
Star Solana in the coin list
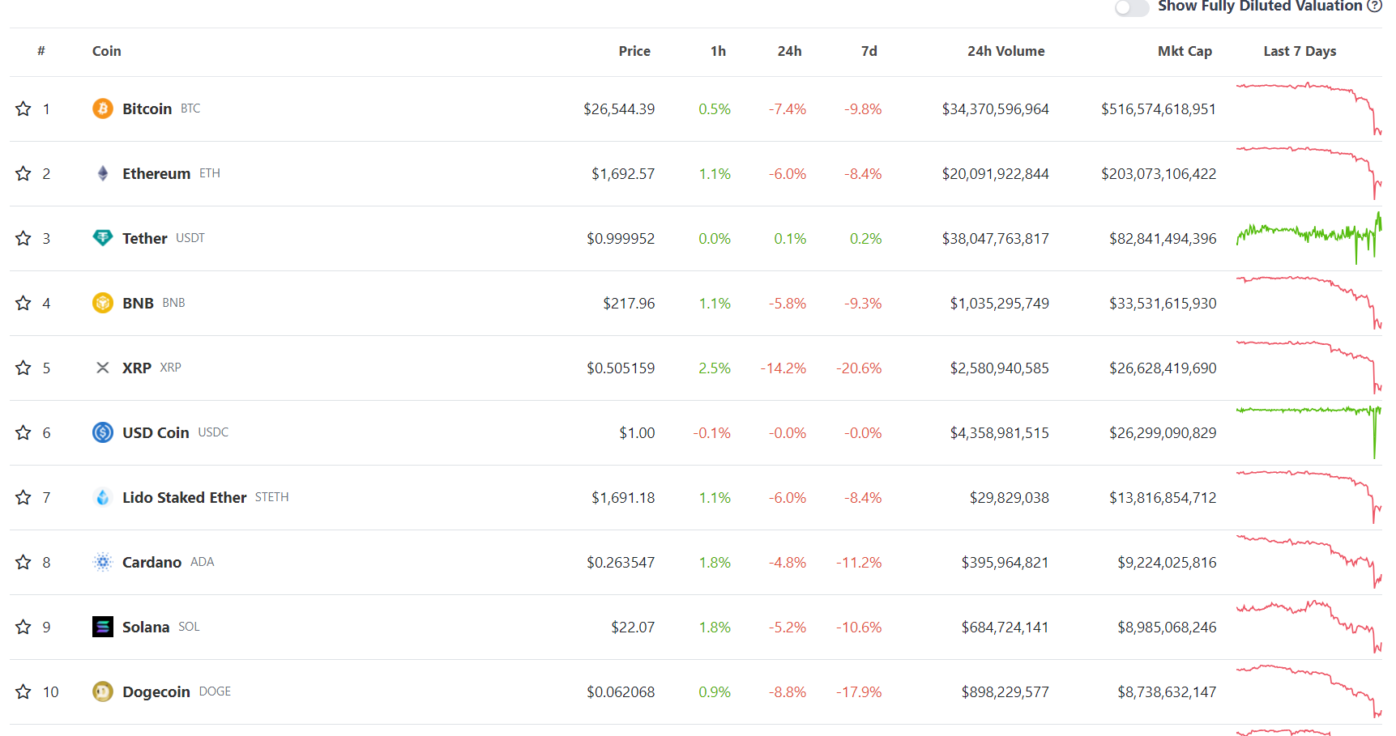[x=23, y=627]
